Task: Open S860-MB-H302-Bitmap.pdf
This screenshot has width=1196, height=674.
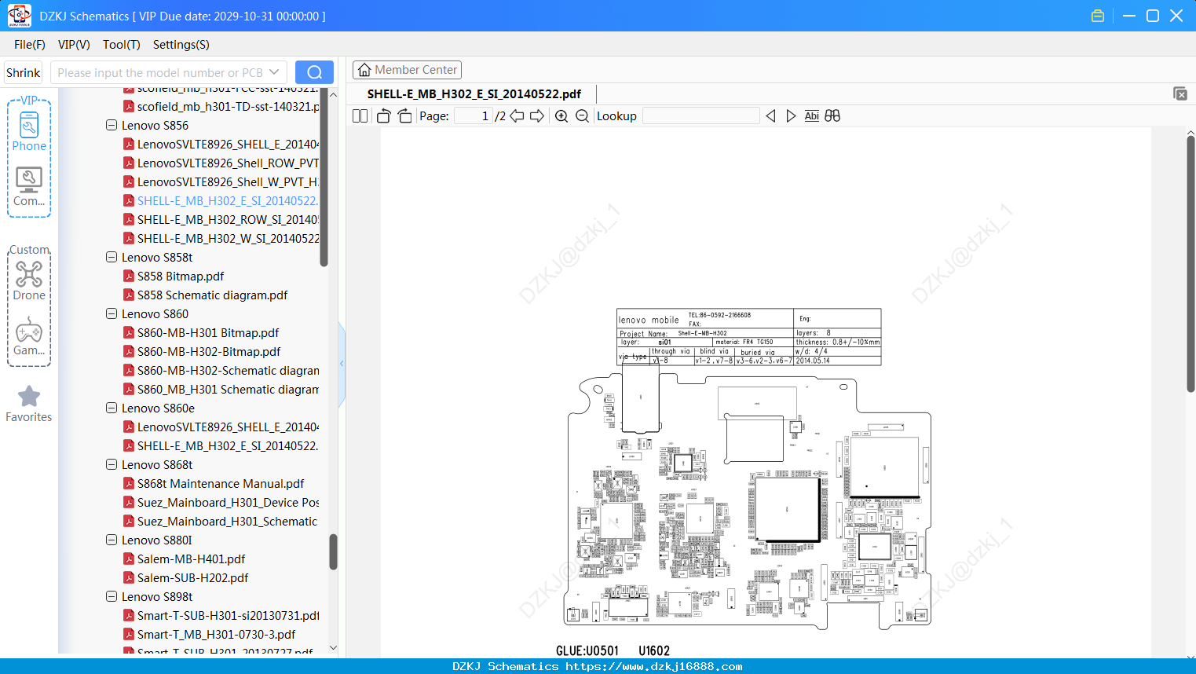Action: click(209, 352)
